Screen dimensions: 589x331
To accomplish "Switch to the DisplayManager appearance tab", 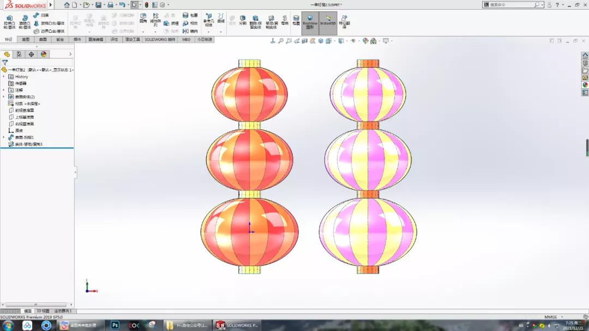I will [x=44, y=54].
